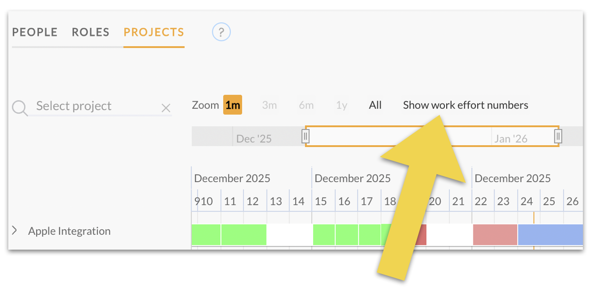Click the magnifying glass in the project search
Viewport: 606px width, 294px height.
click(19, 106)
